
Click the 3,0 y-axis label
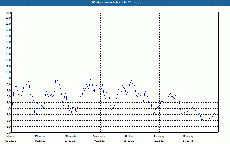pos(9,114)
